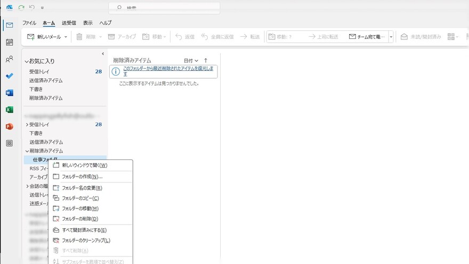The image size is (469, 264).
Task: Choose フォルダーの移動(M) in the context menu
Action: (x=91, y=209)
